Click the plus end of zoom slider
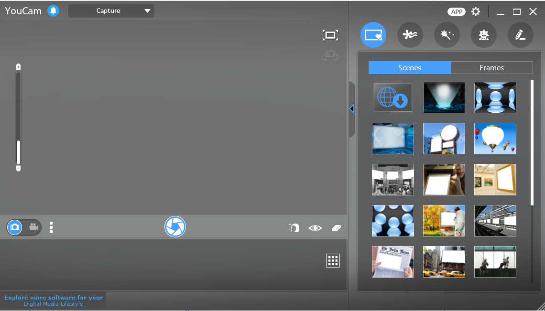This screenshot has width=545, height=311. [19, 67]
